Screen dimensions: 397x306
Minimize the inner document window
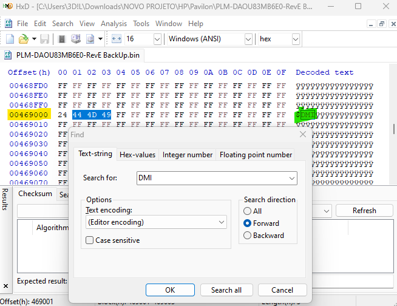tap(371, 24)
